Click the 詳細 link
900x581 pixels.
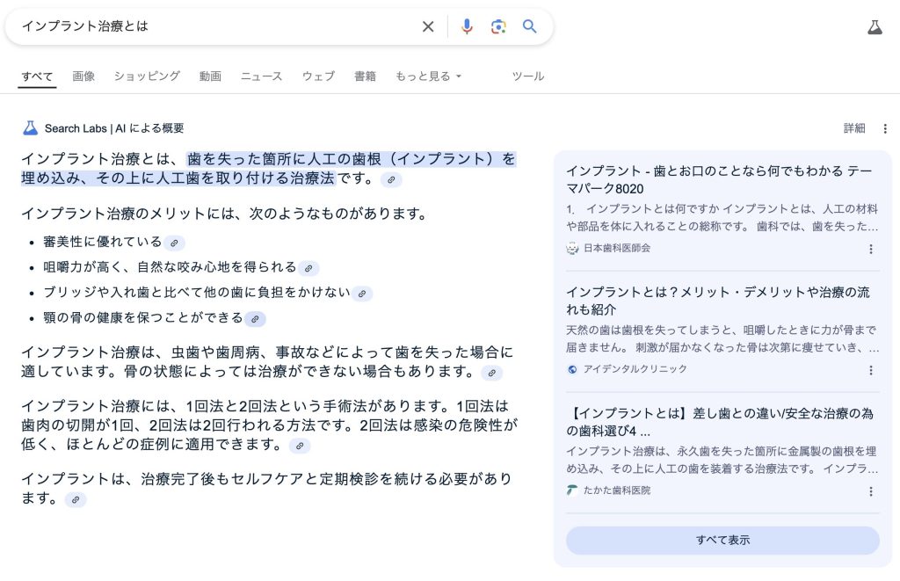click(854, 128)
